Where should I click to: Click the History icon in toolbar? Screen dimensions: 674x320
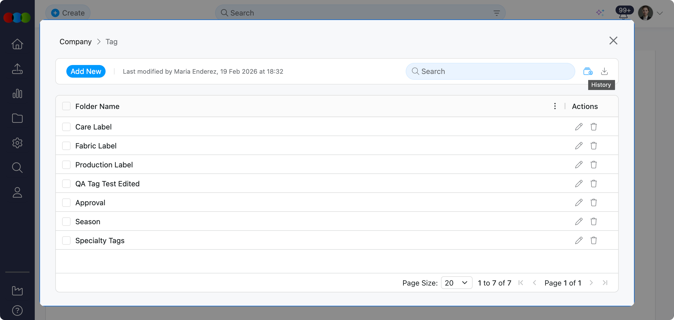588,71
